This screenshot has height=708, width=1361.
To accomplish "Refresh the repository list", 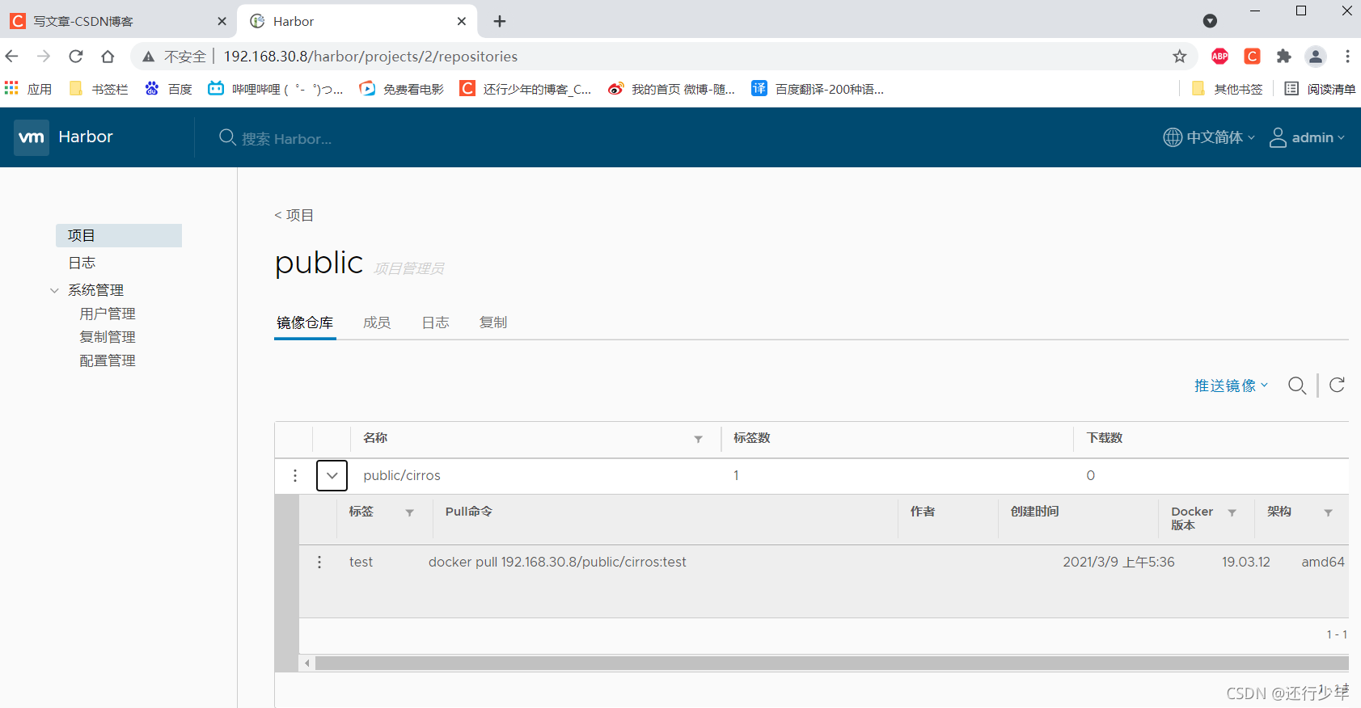I will (x=1338, y=385).
